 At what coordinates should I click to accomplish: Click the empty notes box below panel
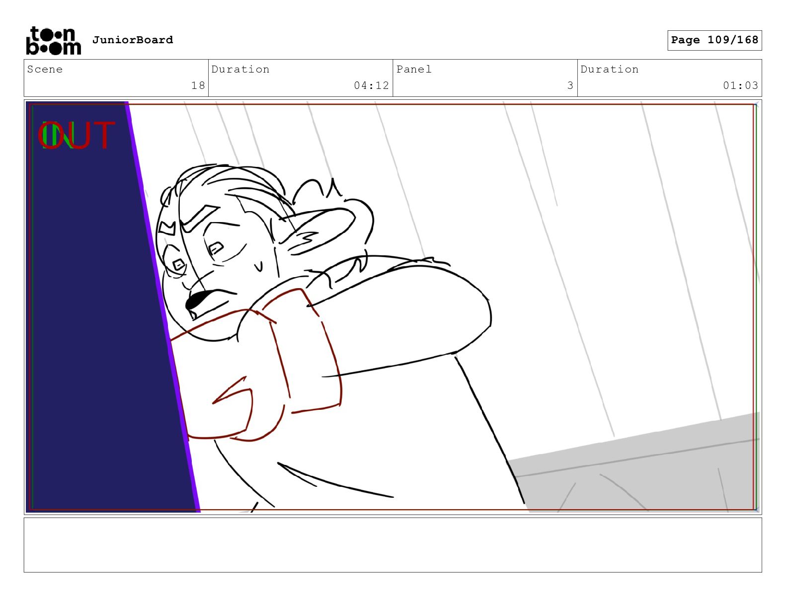(393, 545)
